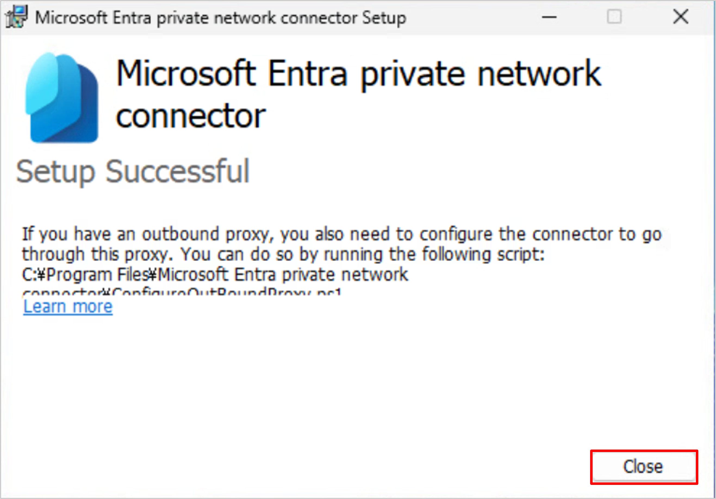Click the line starting "If you have an outbound proxy"
This screenshot has width=716, height=499.
coord(341,234)
